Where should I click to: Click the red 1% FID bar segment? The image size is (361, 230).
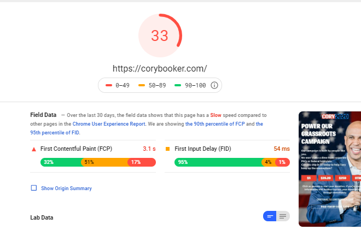coord(283,162)
